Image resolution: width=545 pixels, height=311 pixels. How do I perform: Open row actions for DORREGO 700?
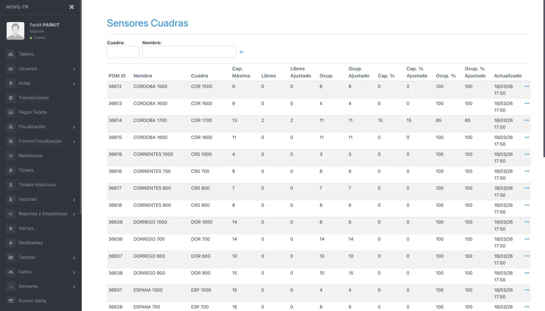tap(527, 239)
